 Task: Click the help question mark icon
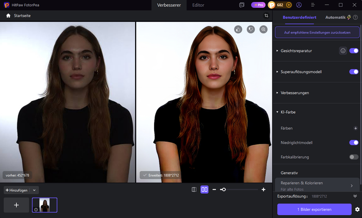point(356,17)
